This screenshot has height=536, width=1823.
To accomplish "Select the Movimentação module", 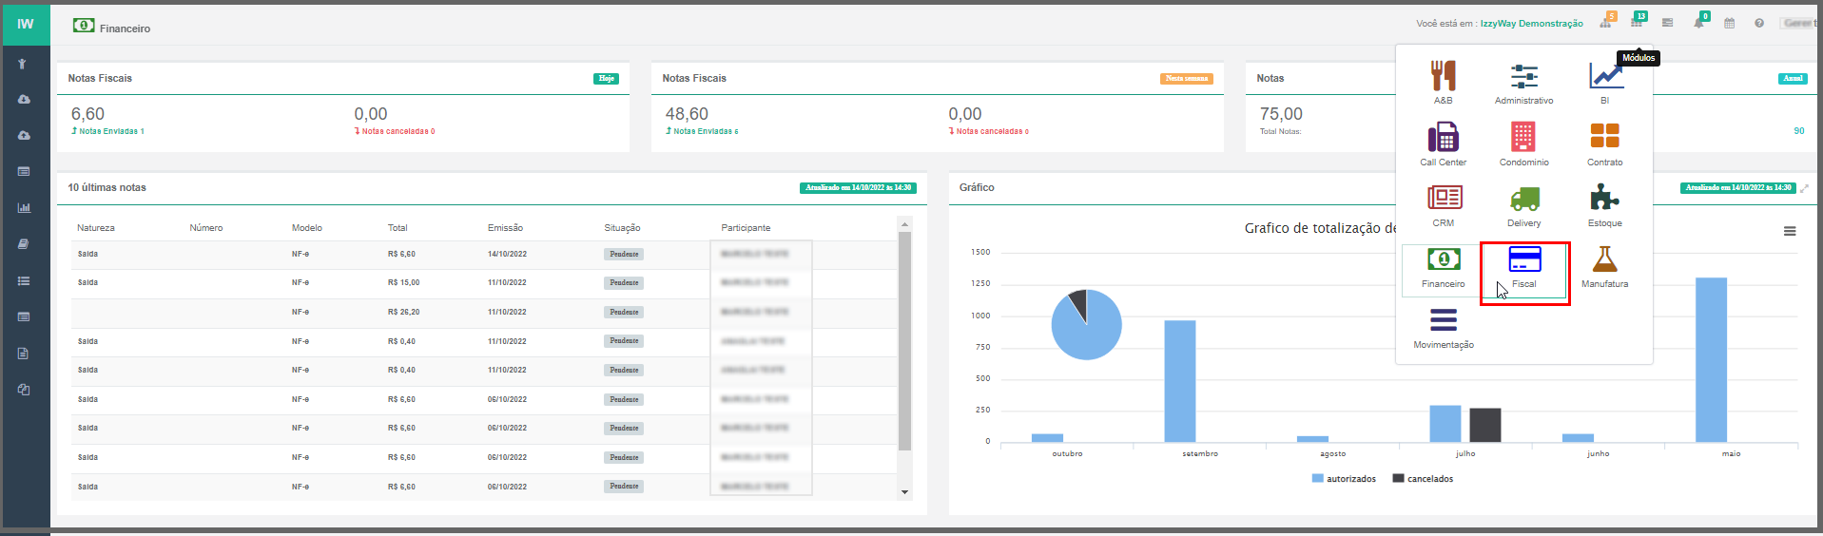I will tap(1443, 328).
